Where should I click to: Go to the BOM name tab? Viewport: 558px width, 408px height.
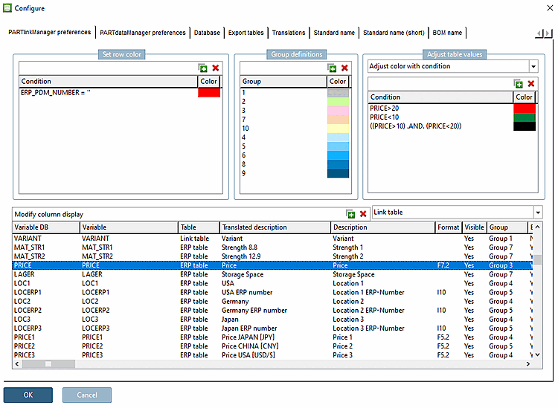point(447,33)
